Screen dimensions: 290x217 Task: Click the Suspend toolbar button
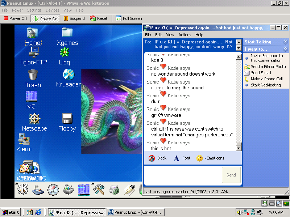click(74, 18)
